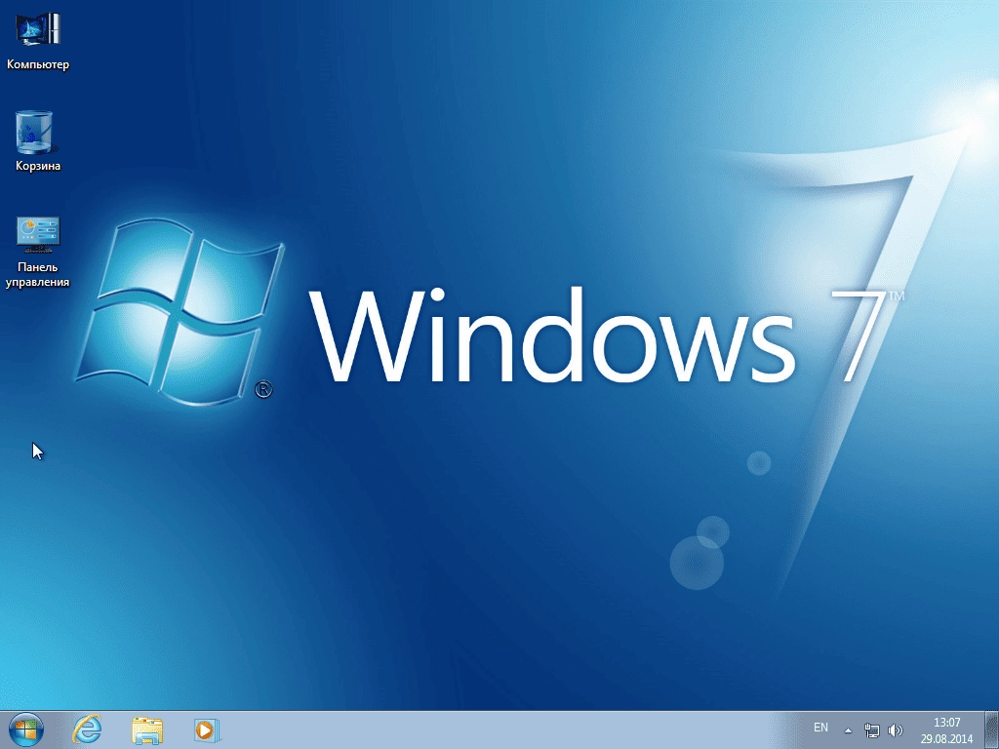Select the Панель управления desktop icon
This screenshot has height=749, width=999.
38,253
